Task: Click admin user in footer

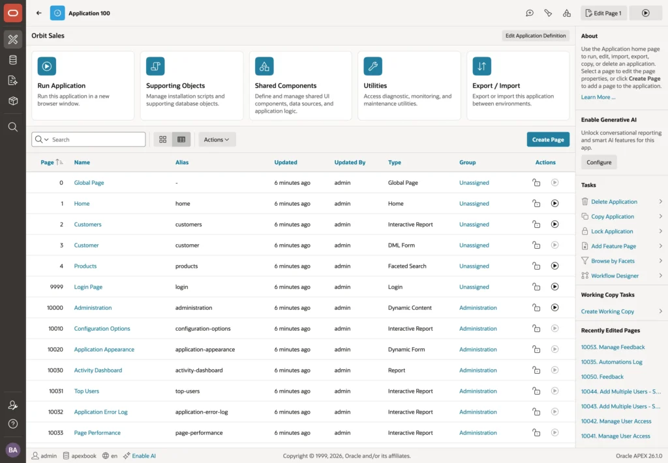Action: (x=44, y=456)
